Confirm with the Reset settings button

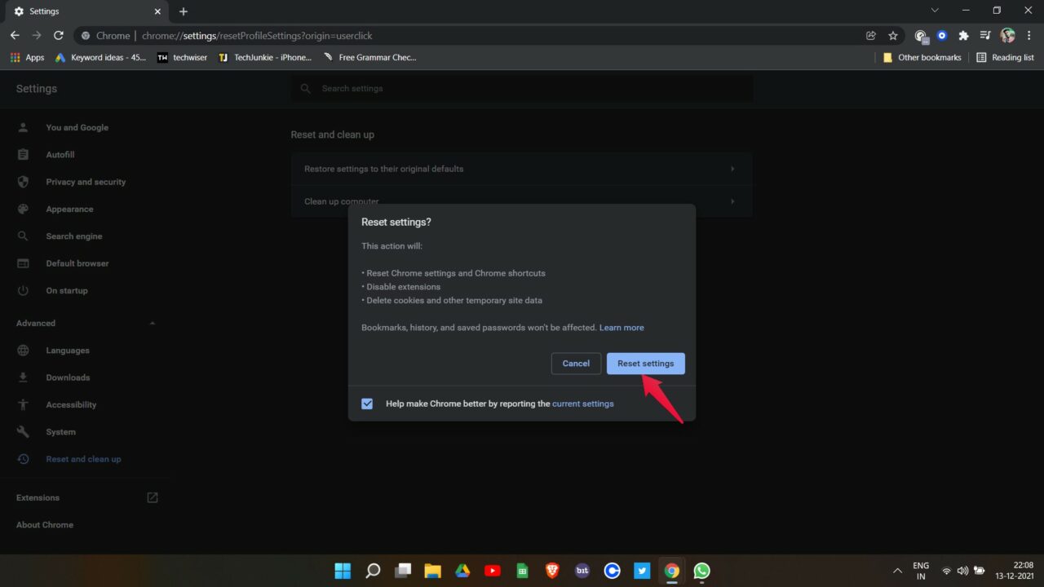coord(645,364)
